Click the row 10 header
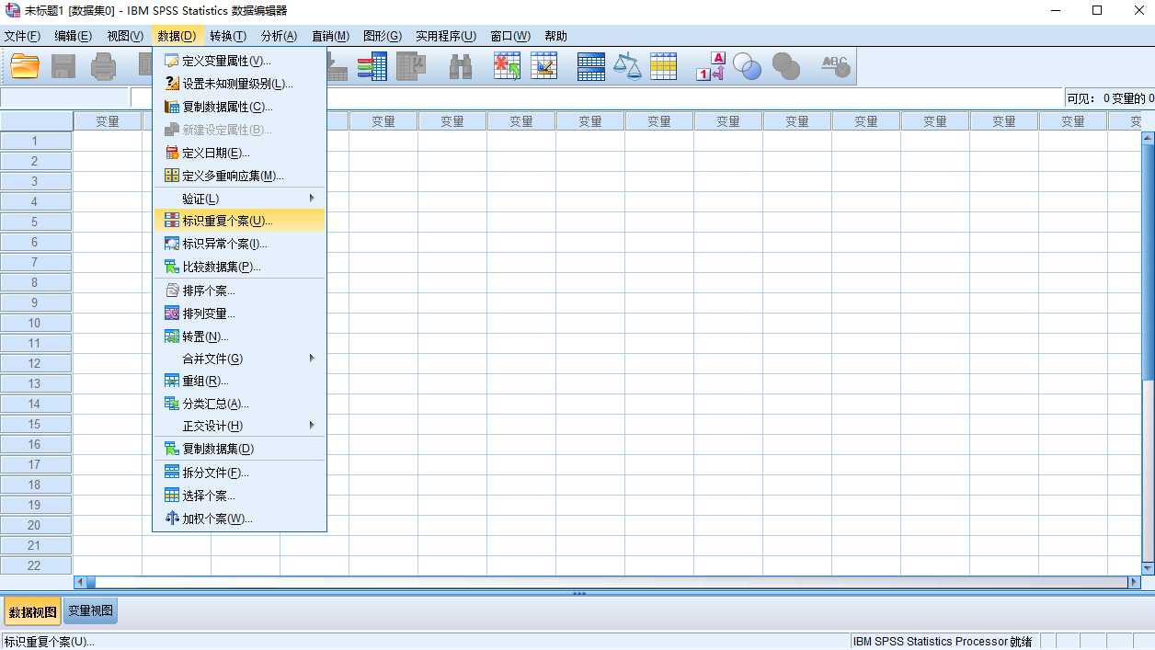Image resolution: width=1155 pixels, height=650 pixels. click(x=35, y=323)
